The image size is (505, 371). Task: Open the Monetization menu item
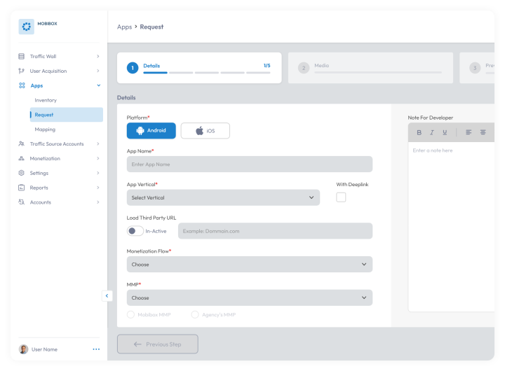pos(59,158)
